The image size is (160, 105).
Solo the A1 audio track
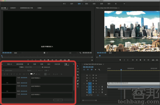coord(99,87)
